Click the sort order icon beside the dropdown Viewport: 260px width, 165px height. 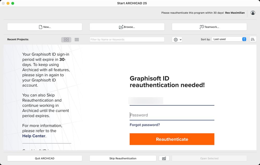(253, 39)
